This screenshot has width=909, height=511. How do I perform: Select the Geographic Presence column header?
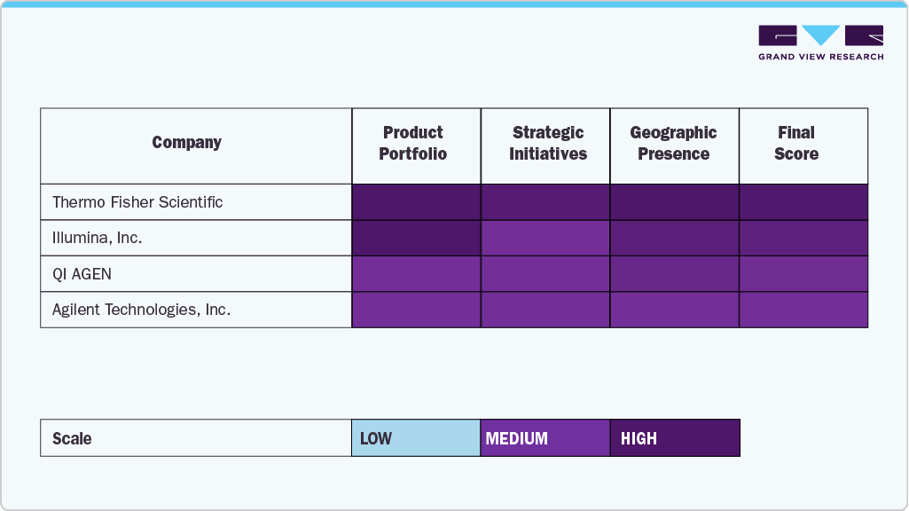coord(673,143)
